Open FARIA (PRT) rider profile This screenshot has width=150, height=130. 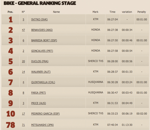[38, 93]
